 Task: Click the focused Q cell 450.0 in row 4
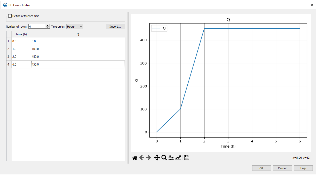(78, 65)
